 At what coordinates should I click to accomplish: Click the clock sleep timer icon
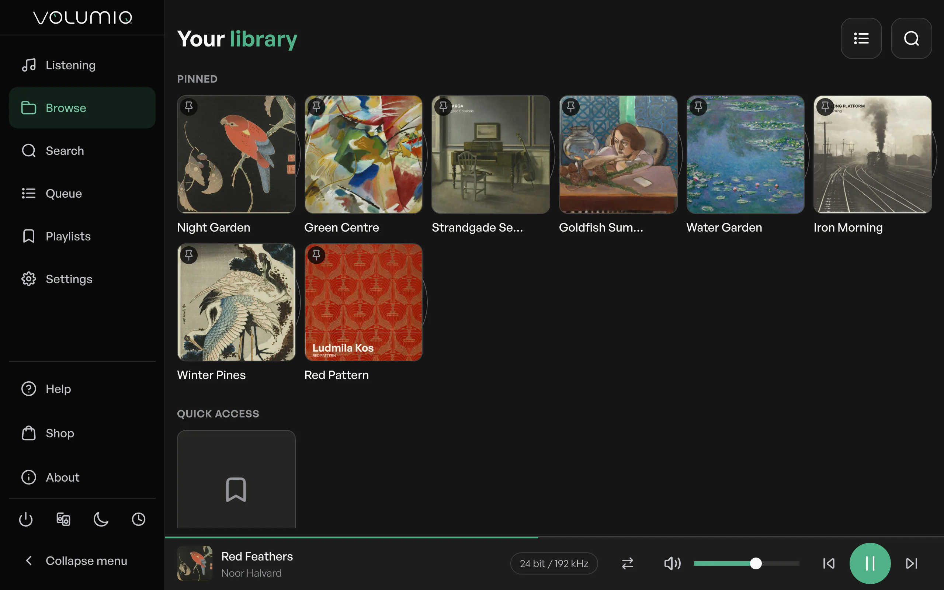pos(139,519)
